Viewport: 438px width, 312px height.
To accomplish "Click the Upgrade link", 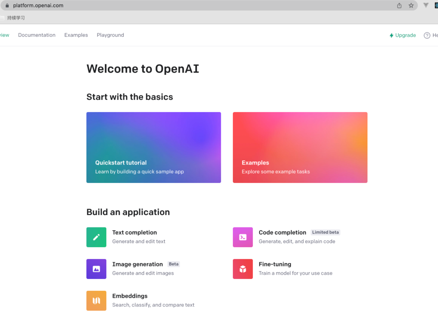I will click(x=405, y=35).
